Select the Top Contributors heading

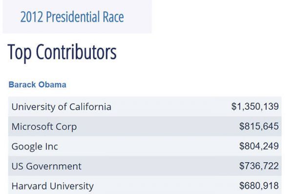(x=62, y=52)
